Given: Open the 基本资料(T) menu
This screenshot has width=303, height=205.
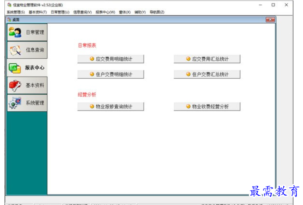Looking at the screenshot, I should click(38, 12).
